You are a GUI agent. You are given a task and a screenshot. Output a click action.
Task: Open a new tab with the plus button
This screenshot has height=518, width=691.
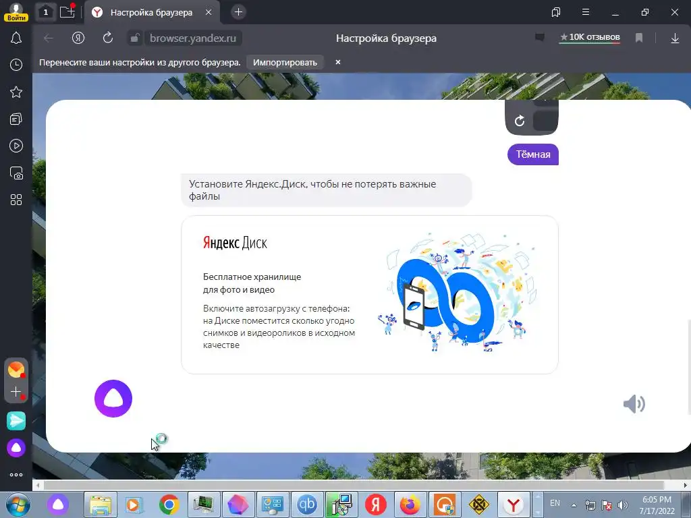(x=238, y=12)
